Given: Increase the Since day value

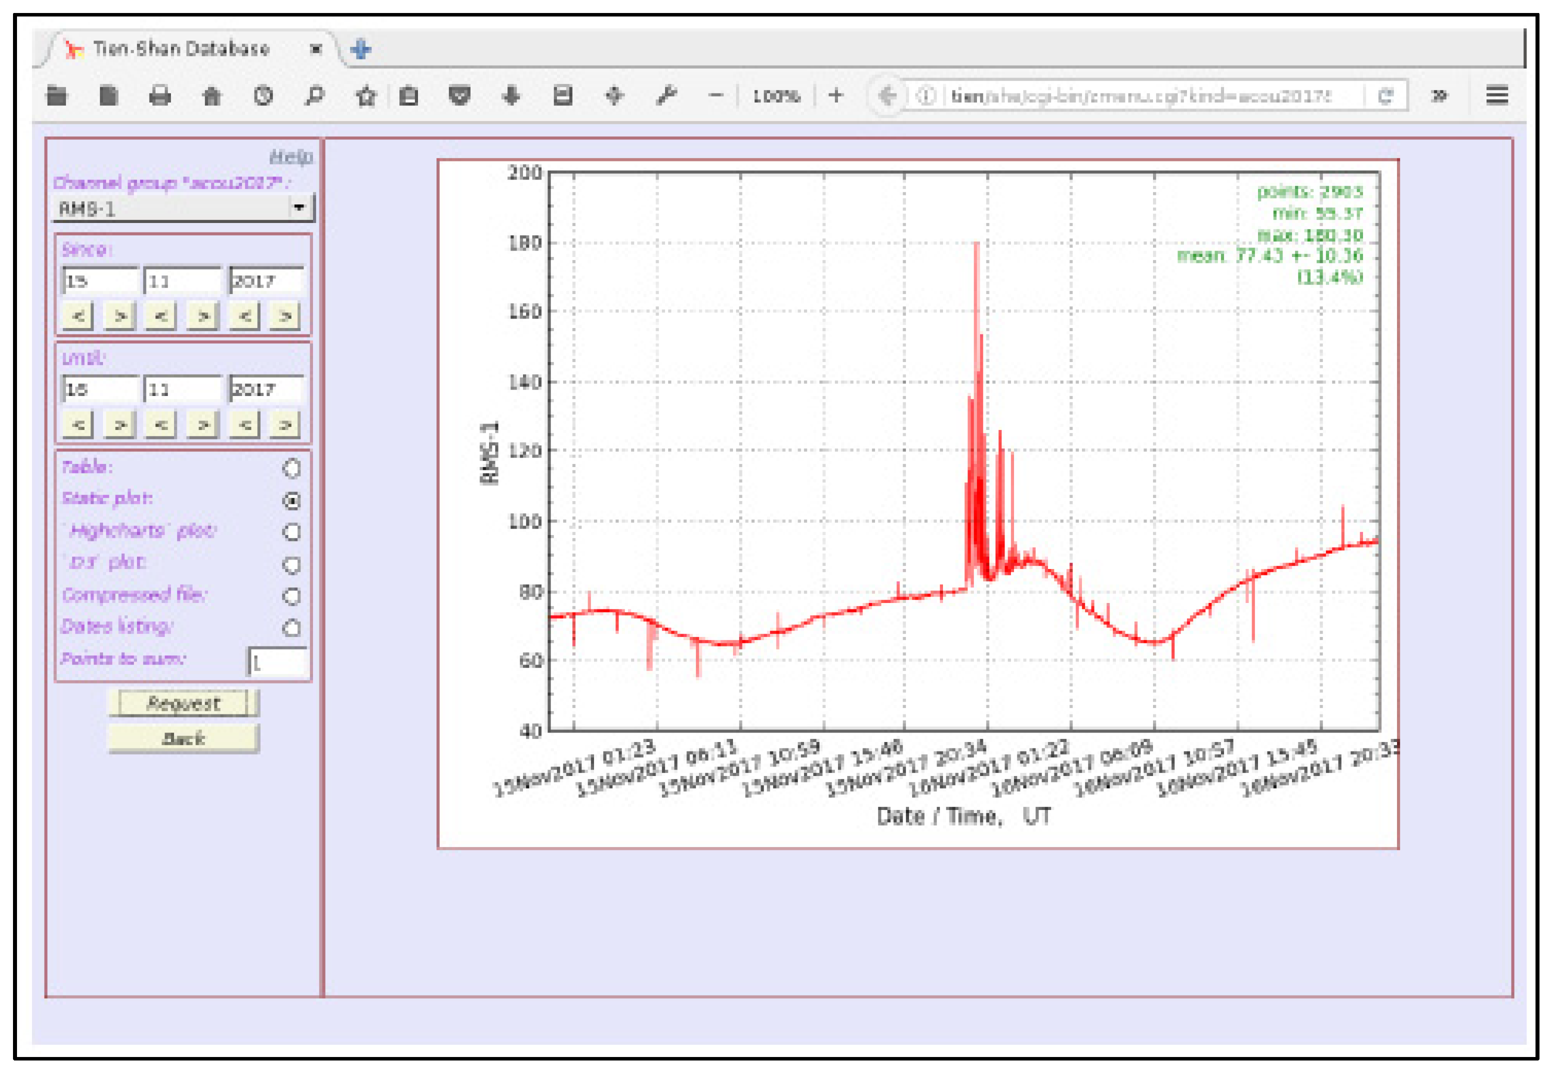Looking at the screenshot, I should [x=120, y=315].
